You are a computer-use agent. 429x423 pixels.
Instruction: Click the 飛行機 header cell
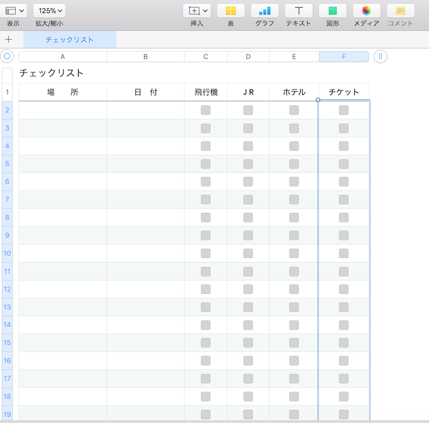coord(206,93)
